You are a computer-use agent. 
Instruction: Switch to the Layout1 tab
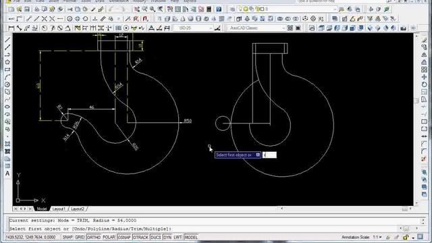pos(59,209)
